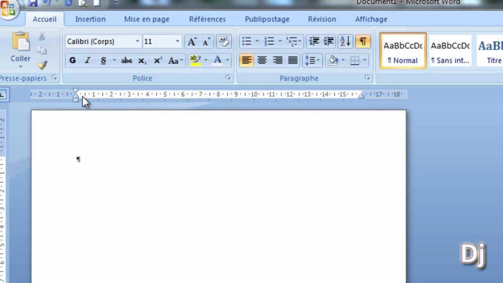Open the Publipostage tab
The image size is (503, 283).
coord(267,19)
